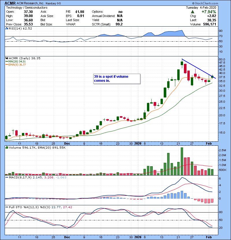Click the '2020' label on the price chart axis
Screen dimensions: 231x240
(x=138, y=143)
